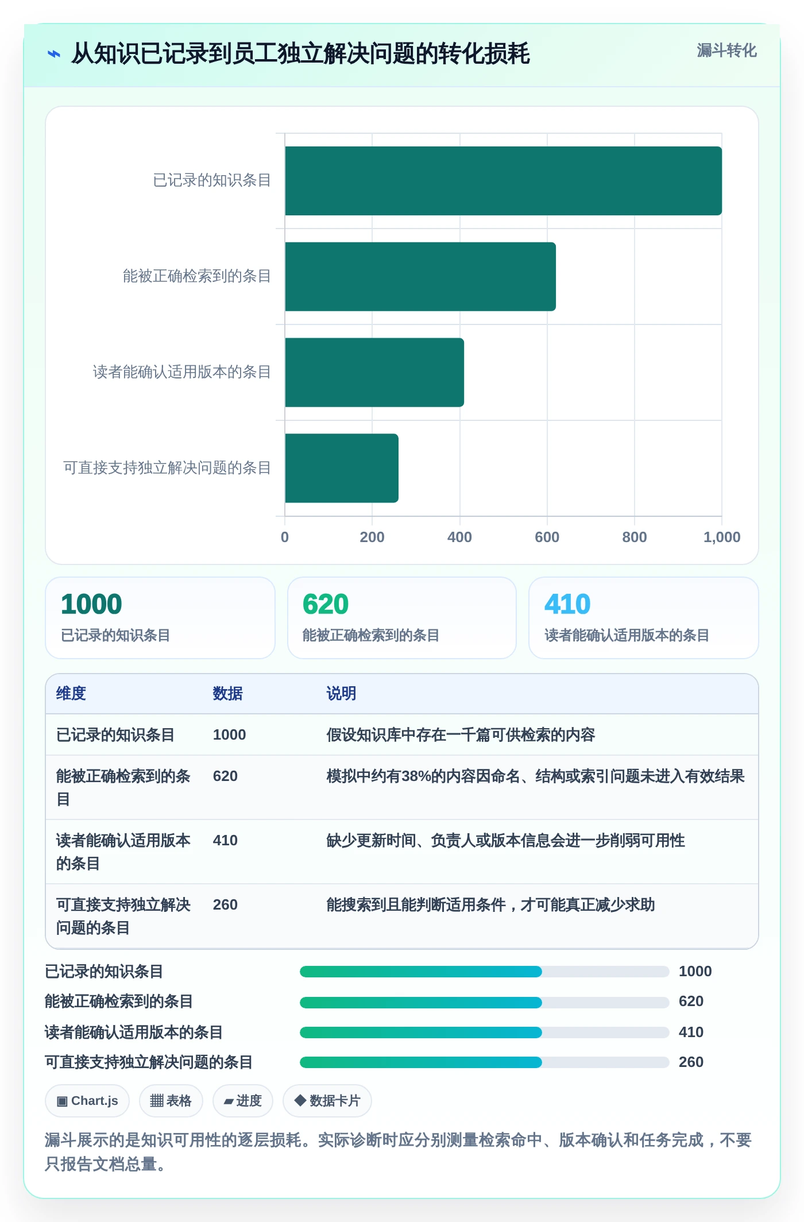Click the 数据卡片 tag chip
804x1222 pixels.
[327, 1101]
